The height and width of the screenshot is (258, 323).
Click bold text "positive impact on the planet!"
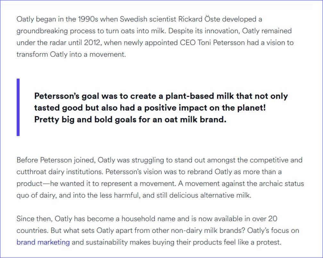tap(205, 108)
